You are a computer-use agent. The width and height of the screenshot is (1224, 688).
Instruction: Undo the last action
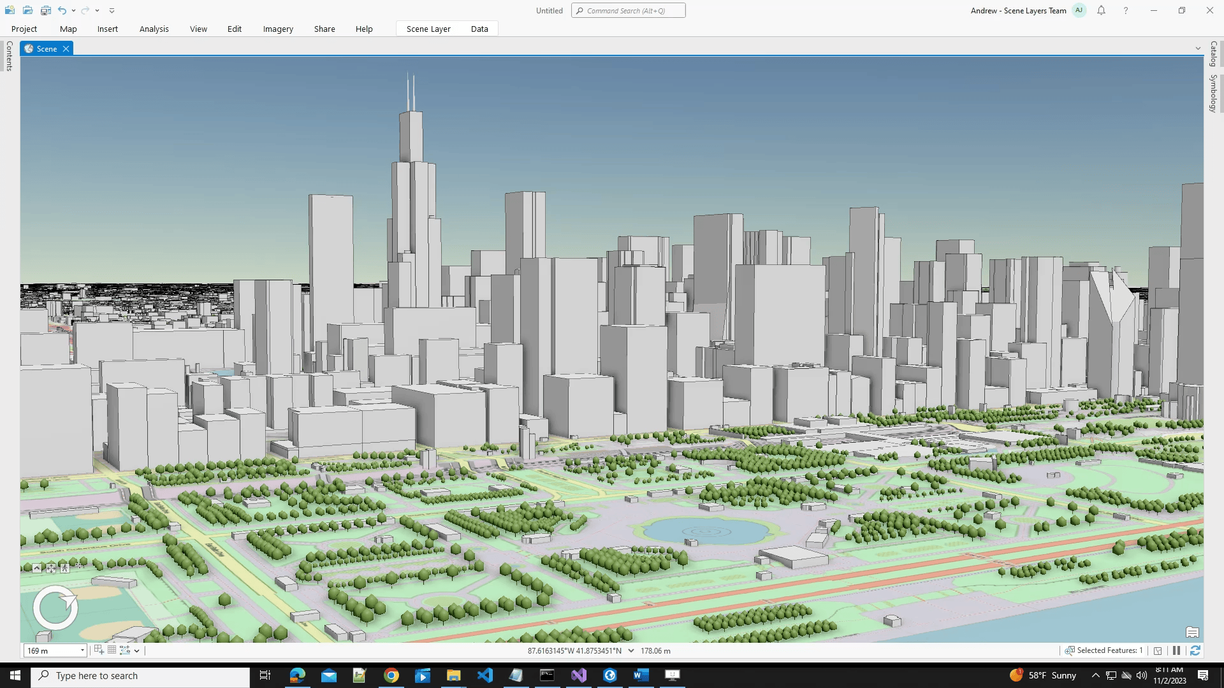click(x=62, y=10)
